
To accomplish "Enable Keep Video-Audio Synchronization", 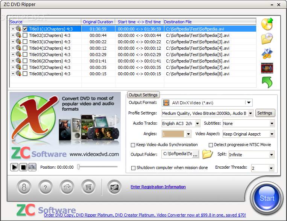I will tap(133, 145).
